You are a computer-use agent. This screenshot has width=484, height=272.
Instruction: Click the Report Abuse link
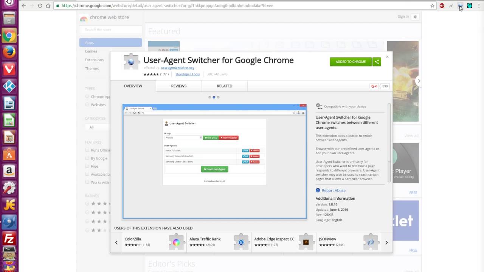[334, 190]
